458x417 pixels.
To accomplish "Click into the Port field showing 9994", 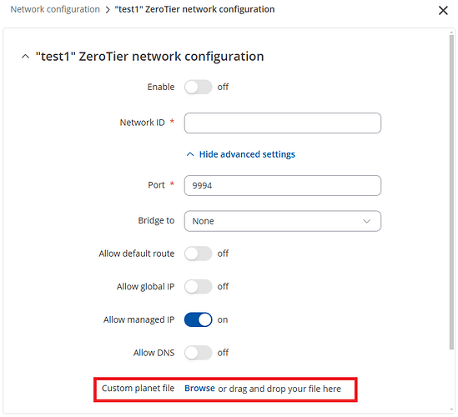I will click(x=283, y=185).
